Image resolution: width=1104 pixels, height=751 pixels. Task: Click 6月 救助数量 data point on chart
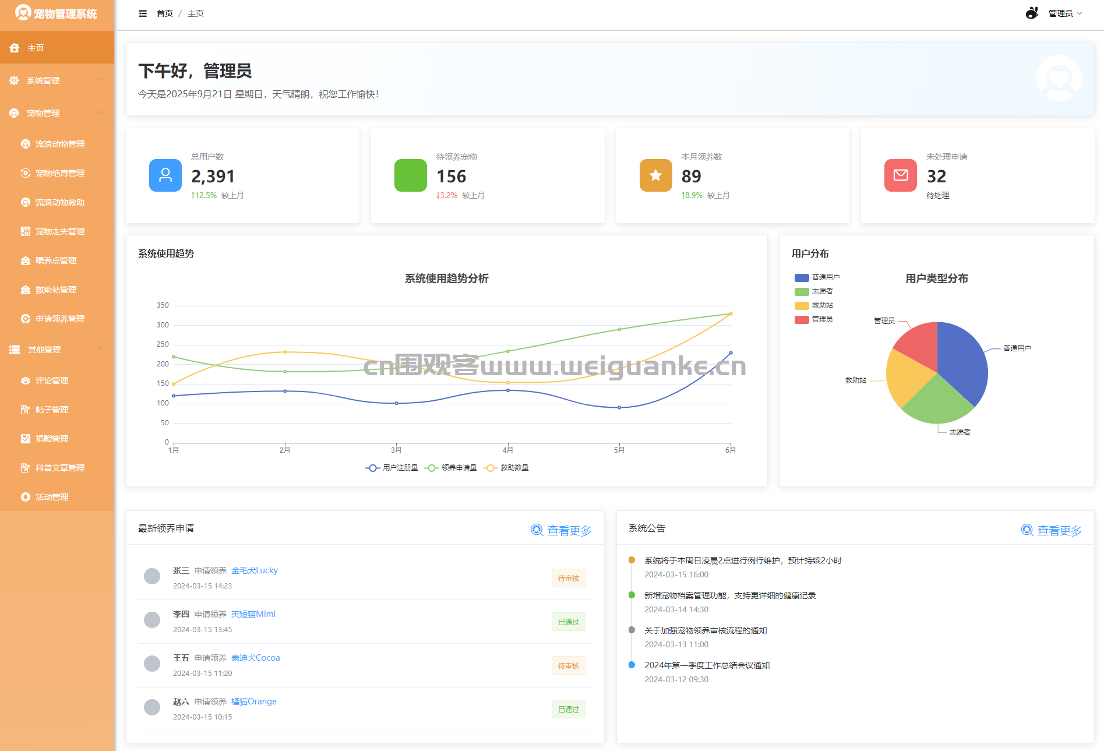(x=731, y=313)
